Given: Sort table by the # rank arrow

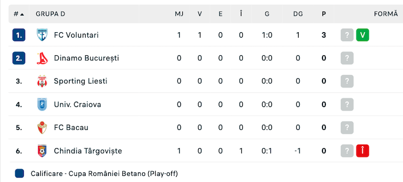Looking at the screenshot, I should [x=19, y=14].
